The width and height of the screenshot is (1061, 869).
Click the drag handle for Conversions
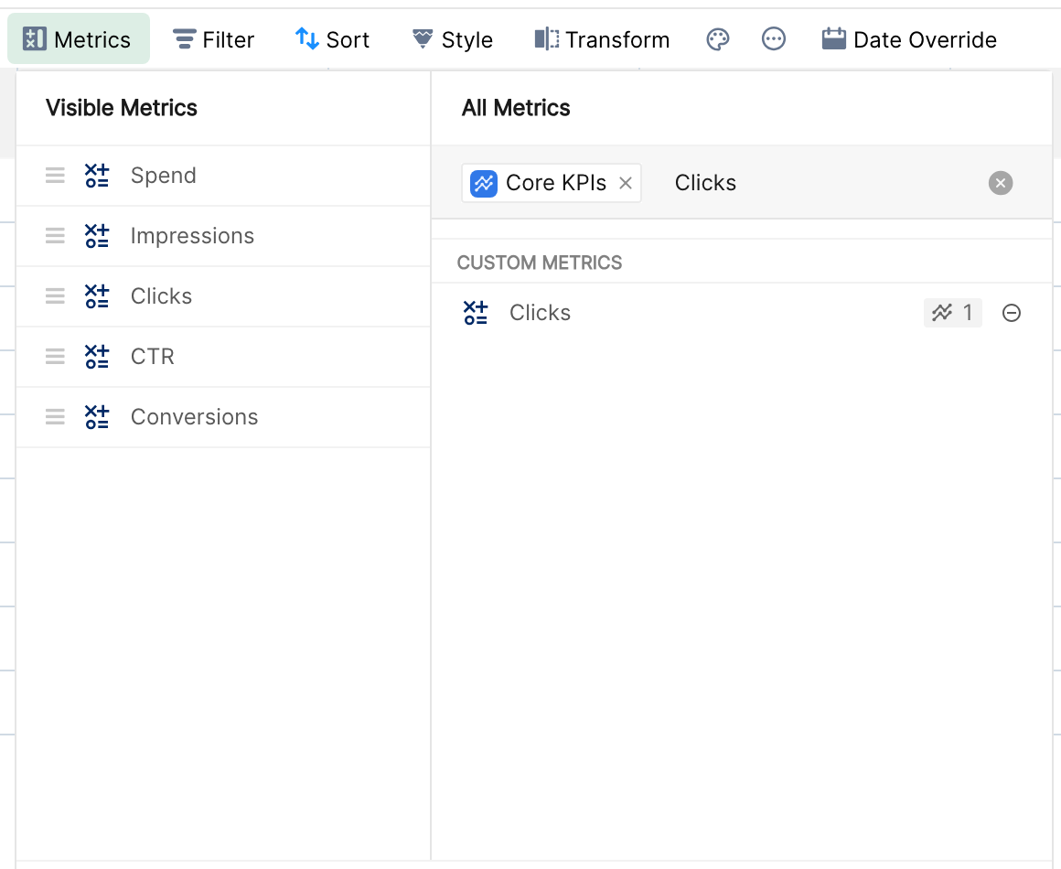(x=56, y=417)
